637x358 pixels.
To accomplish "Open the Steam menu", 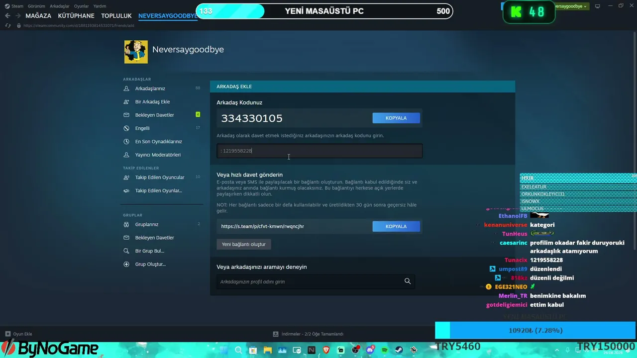I will 17,6.
